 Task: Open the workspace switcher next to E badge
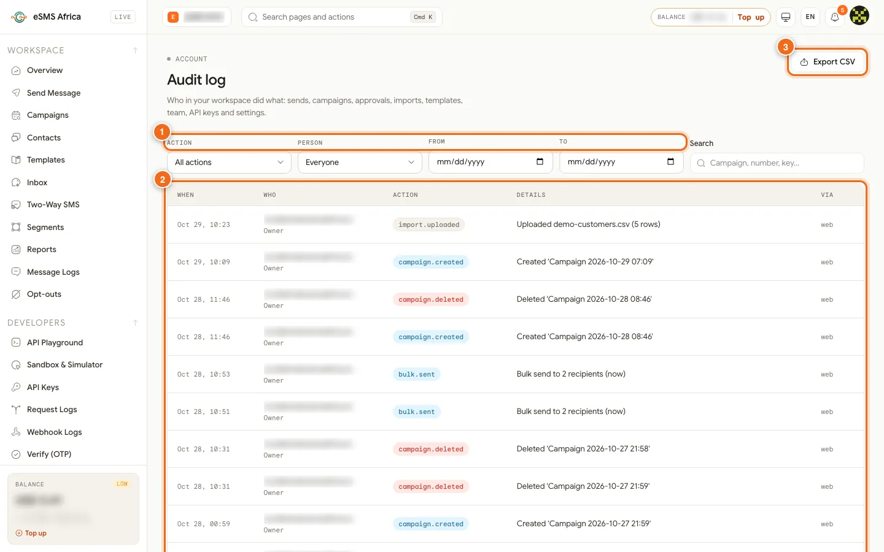[x=196, y=17]
